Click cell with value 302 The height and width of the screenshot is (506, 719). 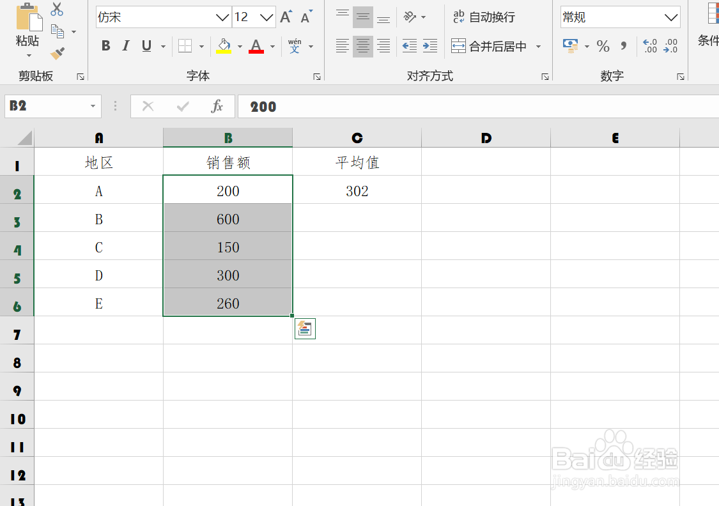[x=357, y=190]
